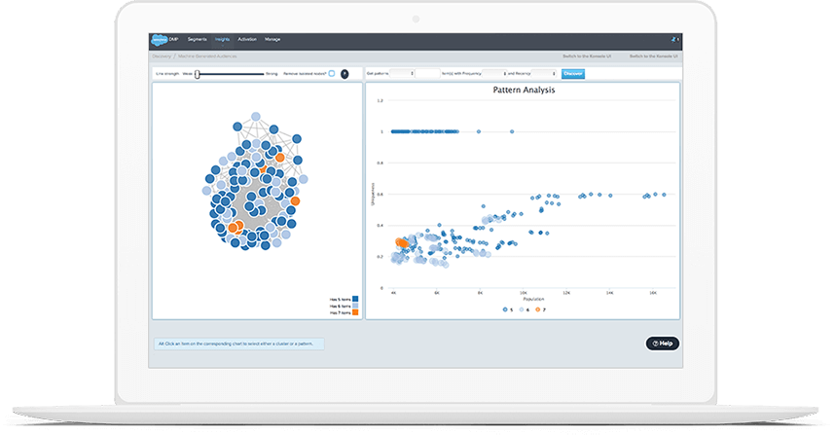Viewport: 834px width, 435px height.
Task: Click the Help button
Action: click(662, 344)
